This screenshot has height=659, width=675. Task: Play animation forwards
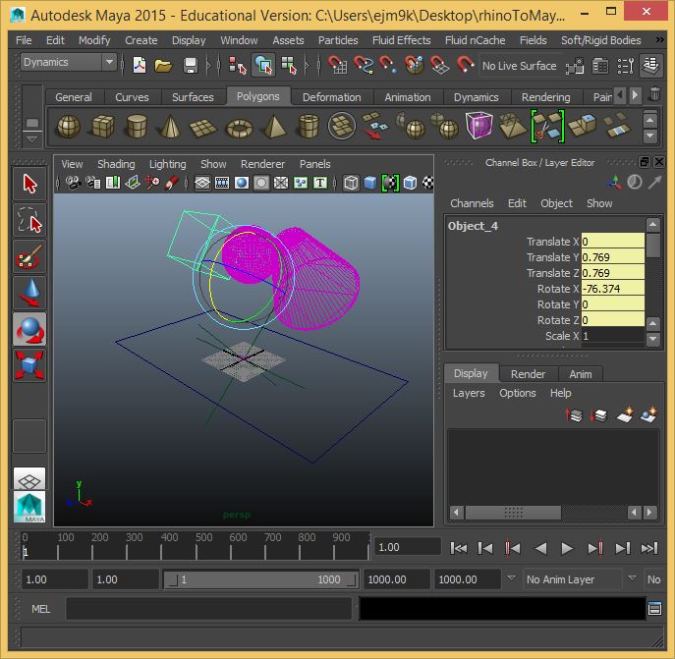567,548
